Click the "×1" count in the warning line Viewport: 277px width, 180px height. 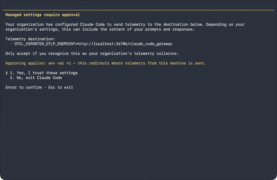[68, 63]
